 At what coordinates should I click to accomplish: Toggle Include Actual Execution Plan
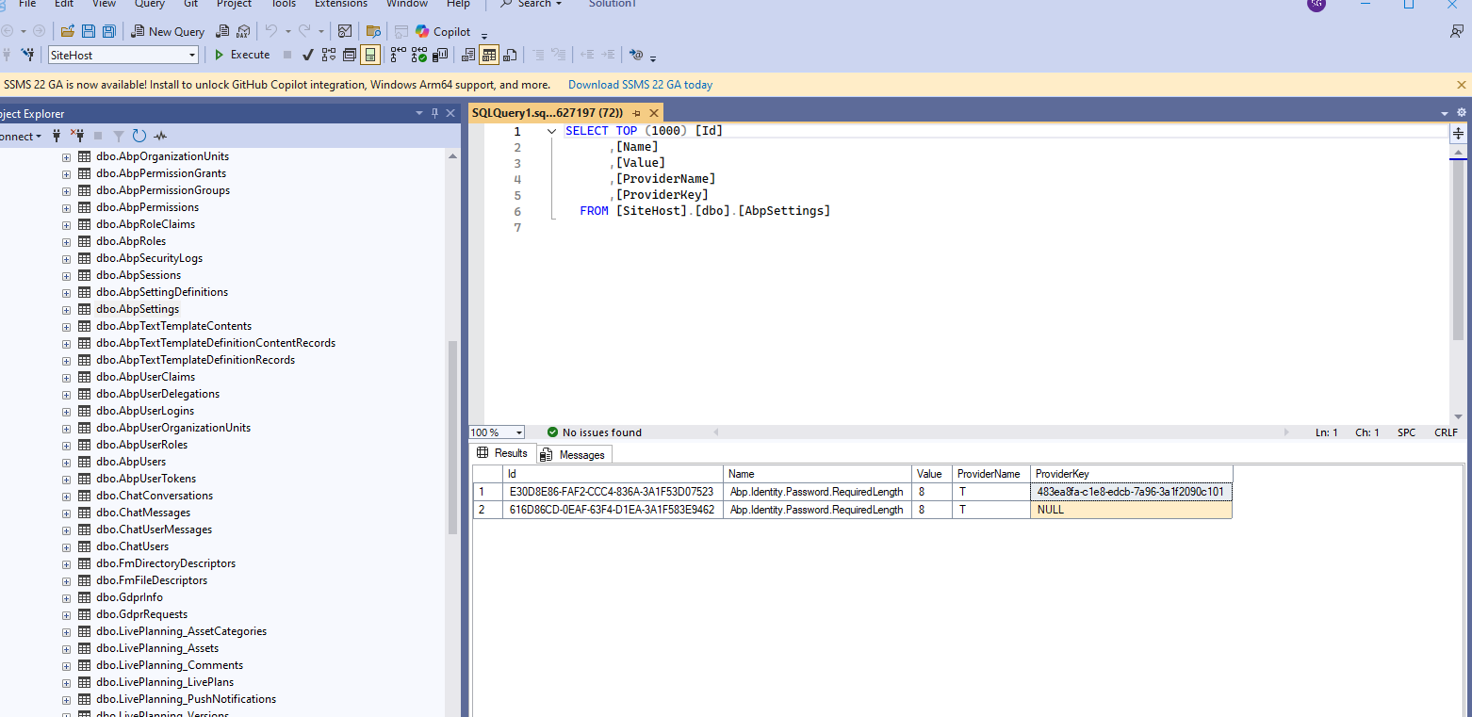point(400,55)
